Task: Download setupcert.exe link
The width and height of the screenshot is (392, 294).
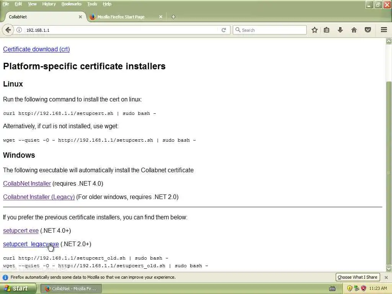Action: click(x=21, y=230)
